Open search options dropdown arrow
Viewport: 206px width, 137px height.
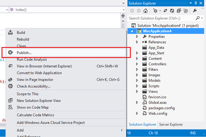(x=202, y=18)
